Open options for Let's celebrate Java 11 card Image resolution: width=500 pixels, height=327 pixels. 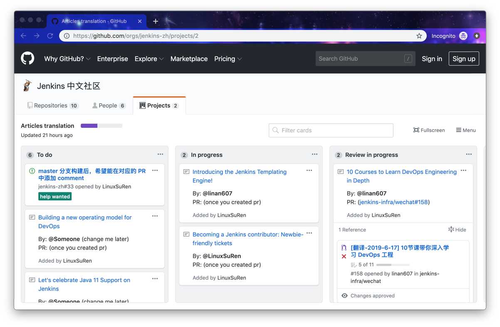pyautogui.click(x=155, y=279)
